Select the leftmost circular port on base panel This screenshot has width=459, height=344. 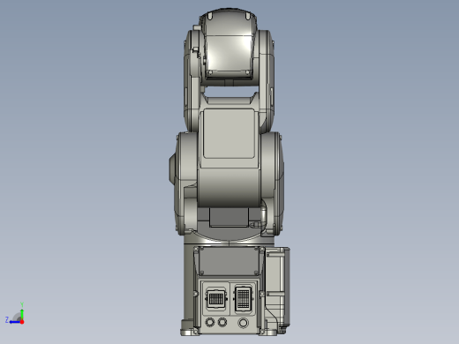tap(210, 322)
